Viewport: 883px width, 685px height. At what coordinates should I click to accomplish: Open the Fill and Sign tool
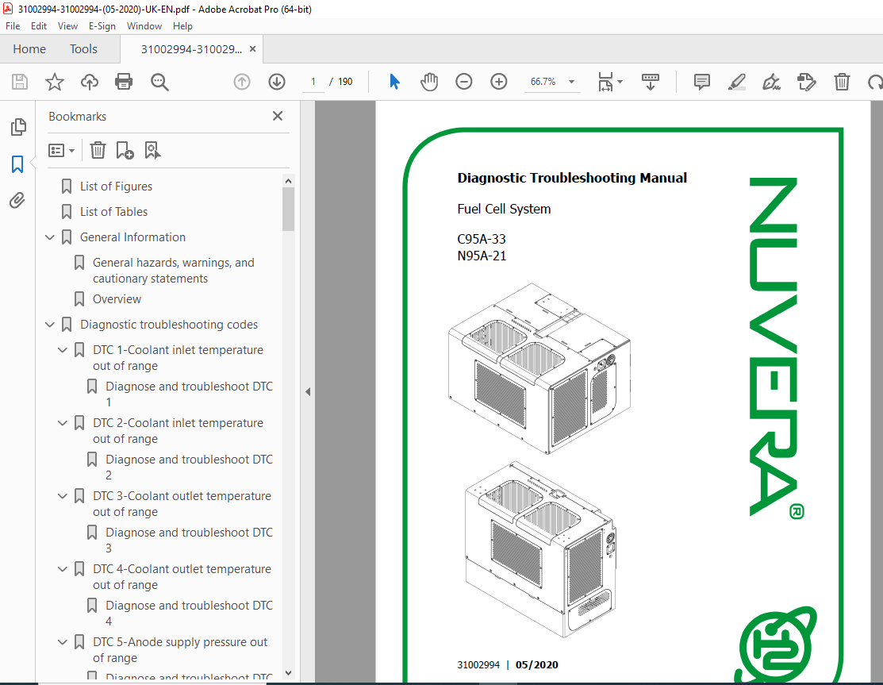coord(771,82)
